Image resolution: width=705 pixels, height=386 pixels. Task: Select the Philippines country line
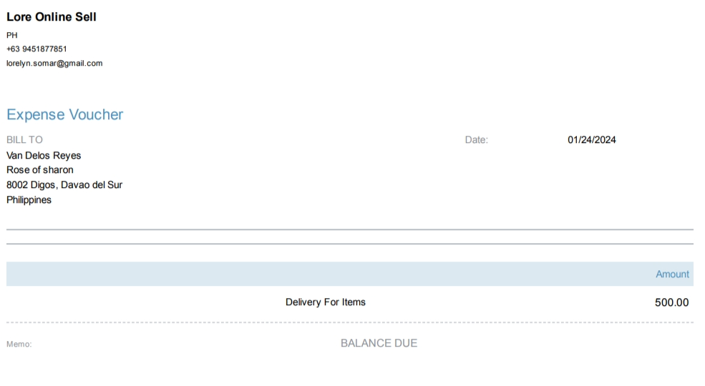[29, 200]
